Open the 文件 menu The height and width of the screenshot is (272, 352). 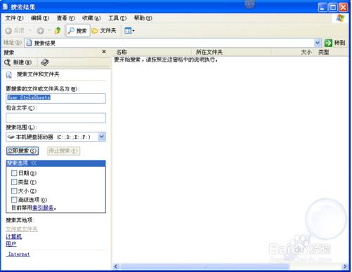tap(14, 18)
